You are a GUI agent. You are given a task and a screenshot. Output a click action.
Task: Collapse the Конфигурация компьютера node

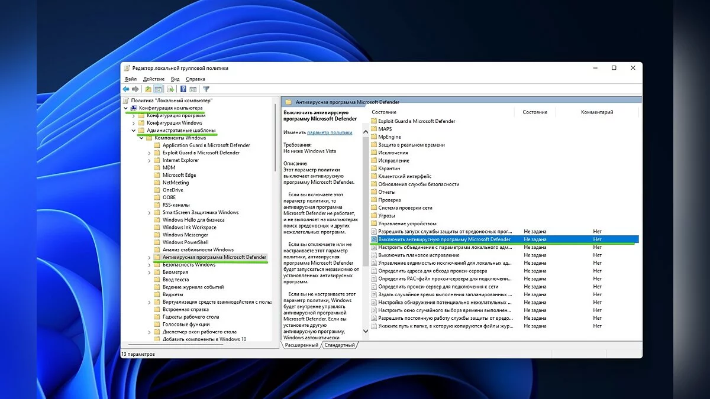click(x=125, y=108)
